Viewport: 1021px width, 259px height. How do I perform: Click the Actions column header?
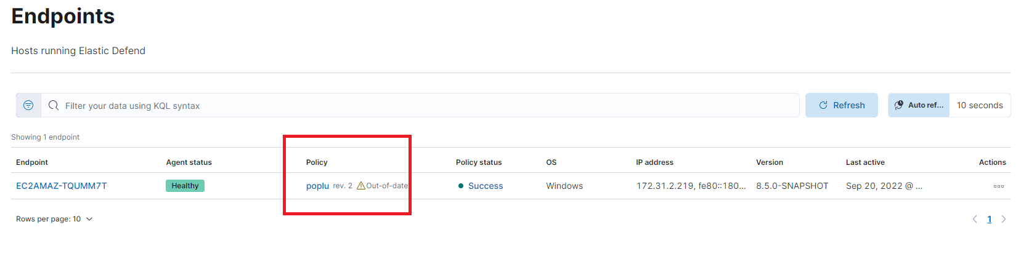click(992, 162)
